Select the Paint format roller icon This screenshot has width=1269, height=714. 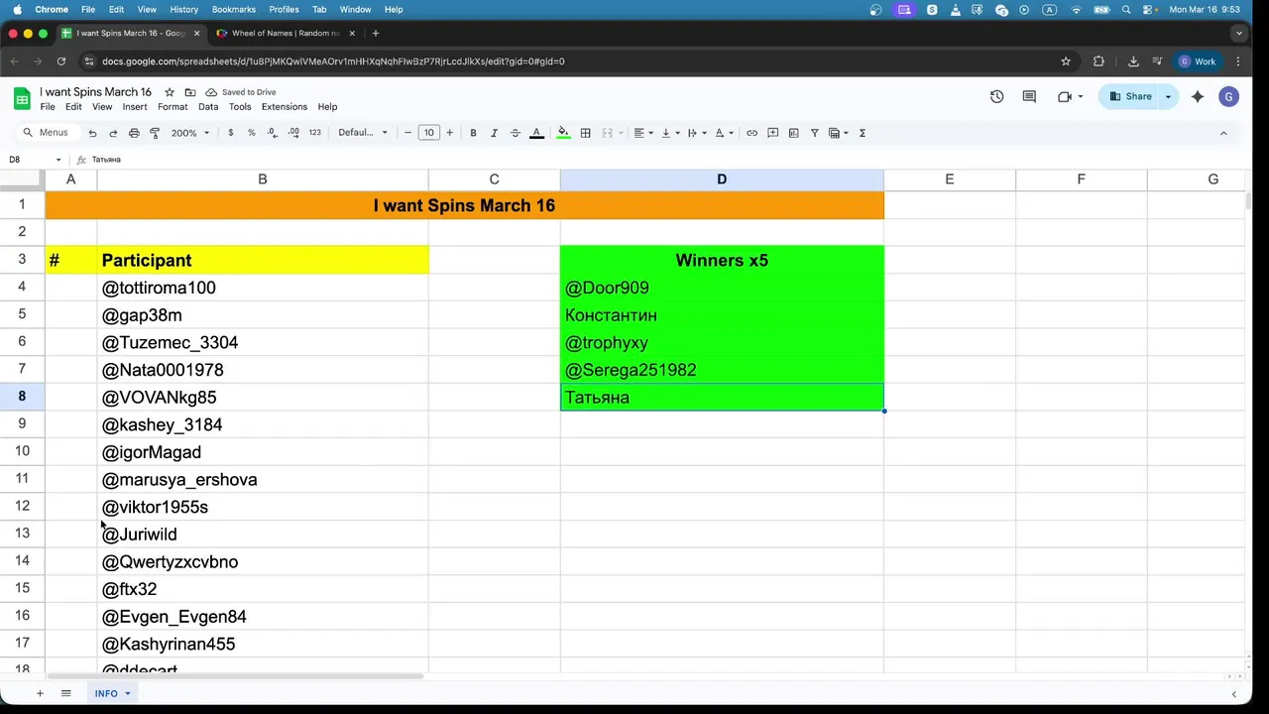click(x=155, y=133)
